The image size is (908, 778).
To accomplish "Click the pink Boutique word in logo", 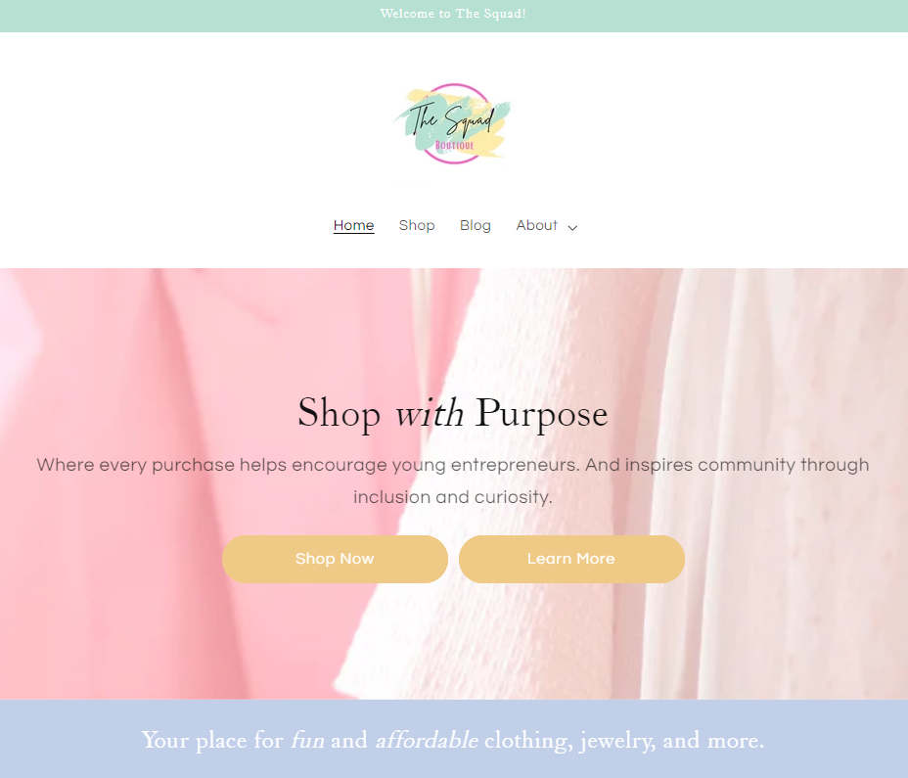I will pos(455,145).
